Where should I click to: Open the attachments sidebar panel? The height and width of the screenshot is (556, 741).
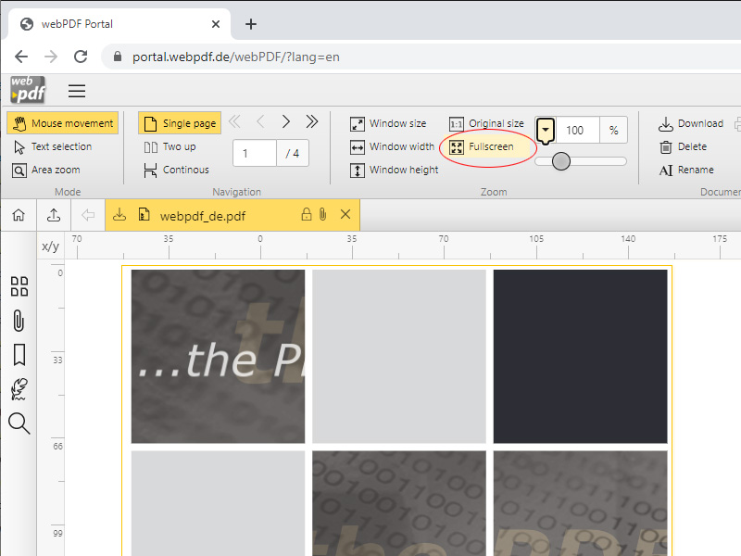[19, 321]
